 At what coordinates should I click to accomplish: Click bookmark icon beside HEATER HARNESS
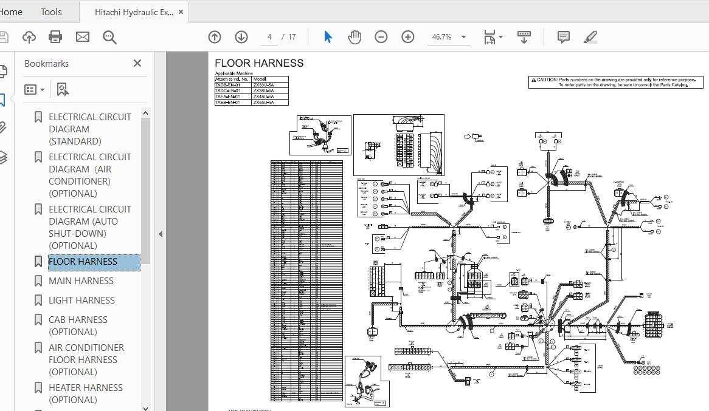pyautogui.click(x=38, y=388)
